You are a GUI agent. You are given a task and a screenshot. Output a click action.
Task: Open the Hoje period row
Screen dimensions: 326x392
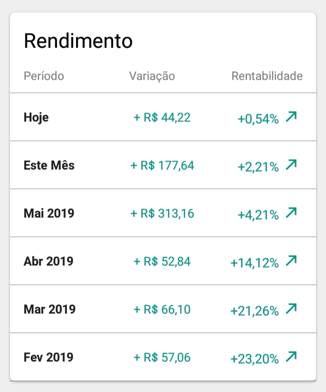pos(36,118)
